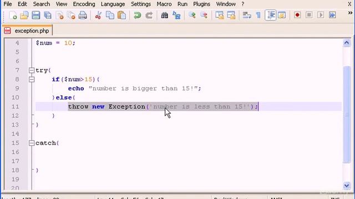Close the current document using the Close icon
Screen dimensions: 355x199
(x=59, y=15)
